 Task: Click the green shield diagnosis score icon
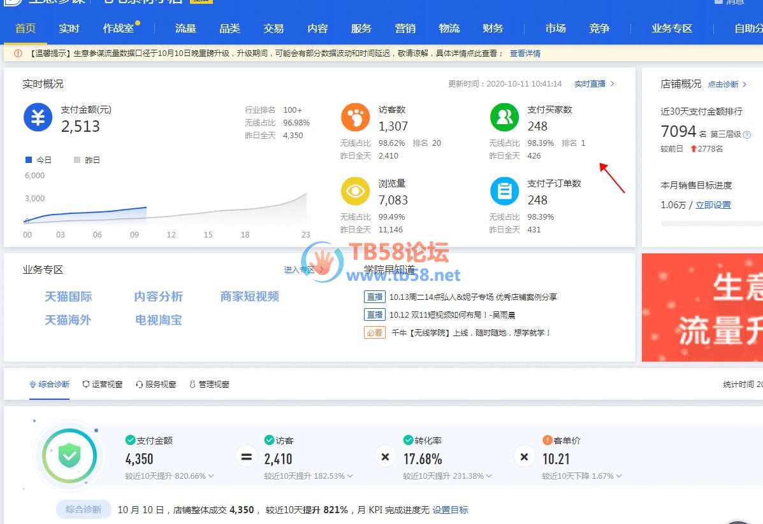[69, 455]
